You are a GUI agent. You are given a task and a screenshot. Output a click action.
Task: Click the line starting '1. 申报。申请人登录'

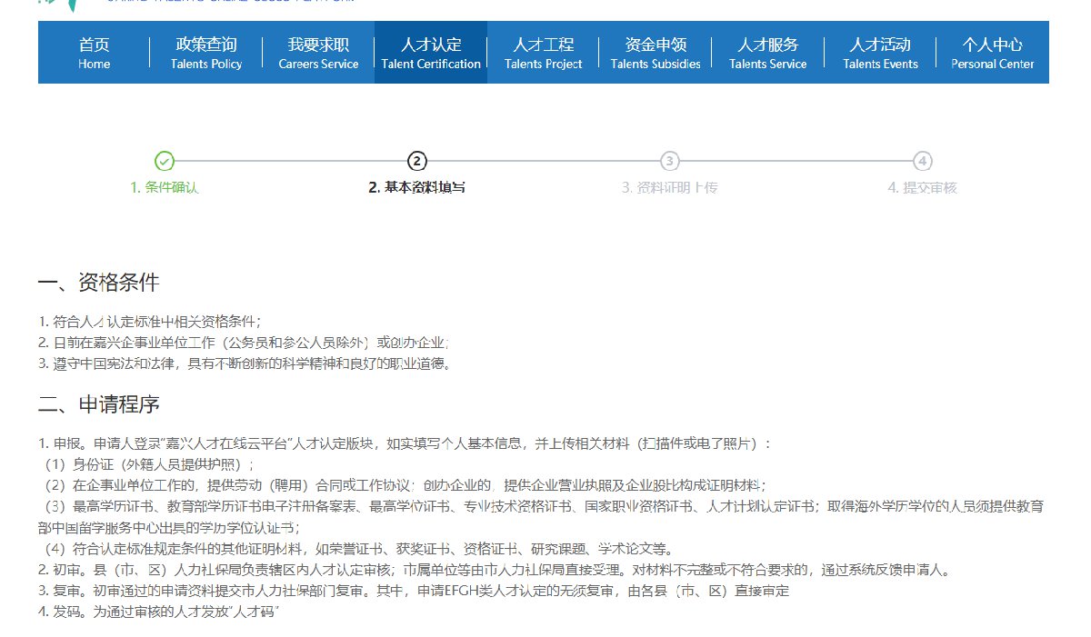click(405, 443)
